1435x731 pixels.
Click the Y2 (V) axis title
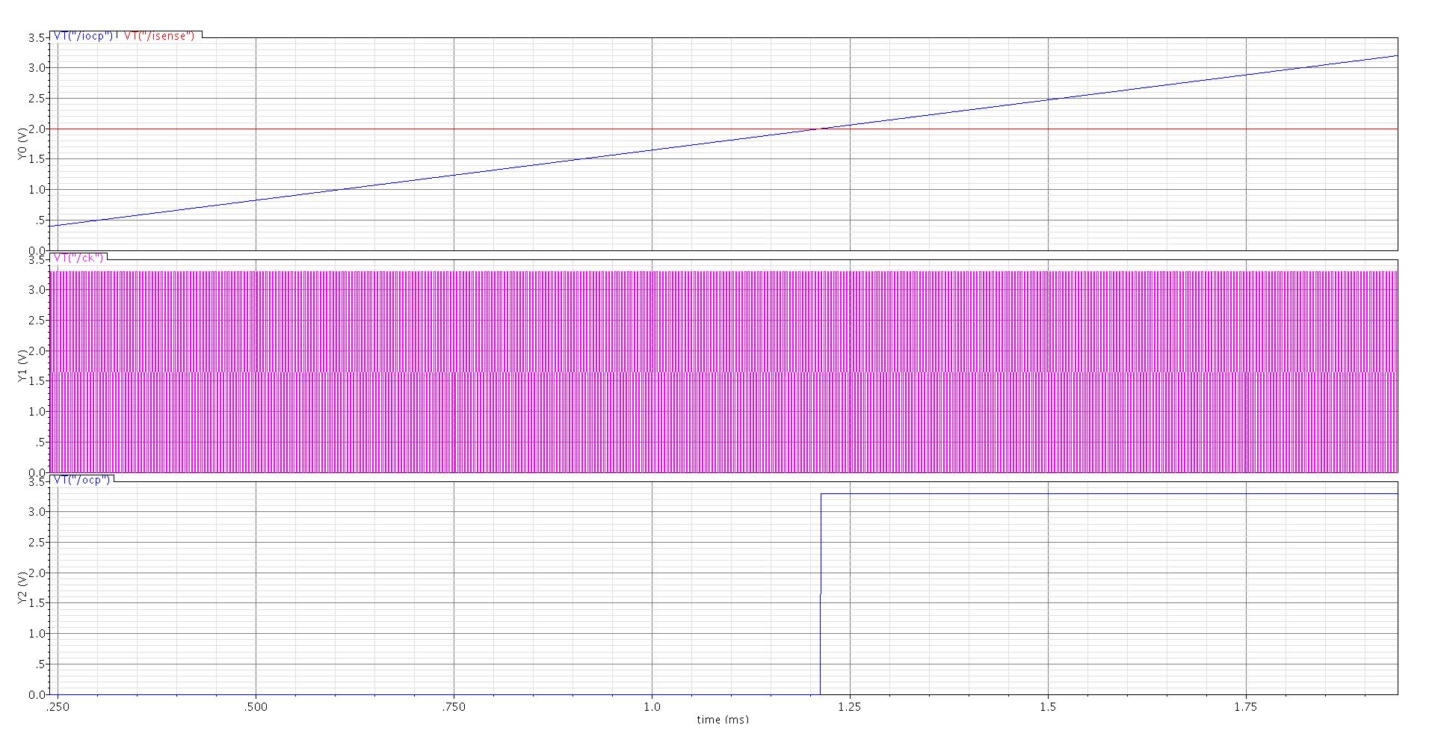(x=22, y=587)
